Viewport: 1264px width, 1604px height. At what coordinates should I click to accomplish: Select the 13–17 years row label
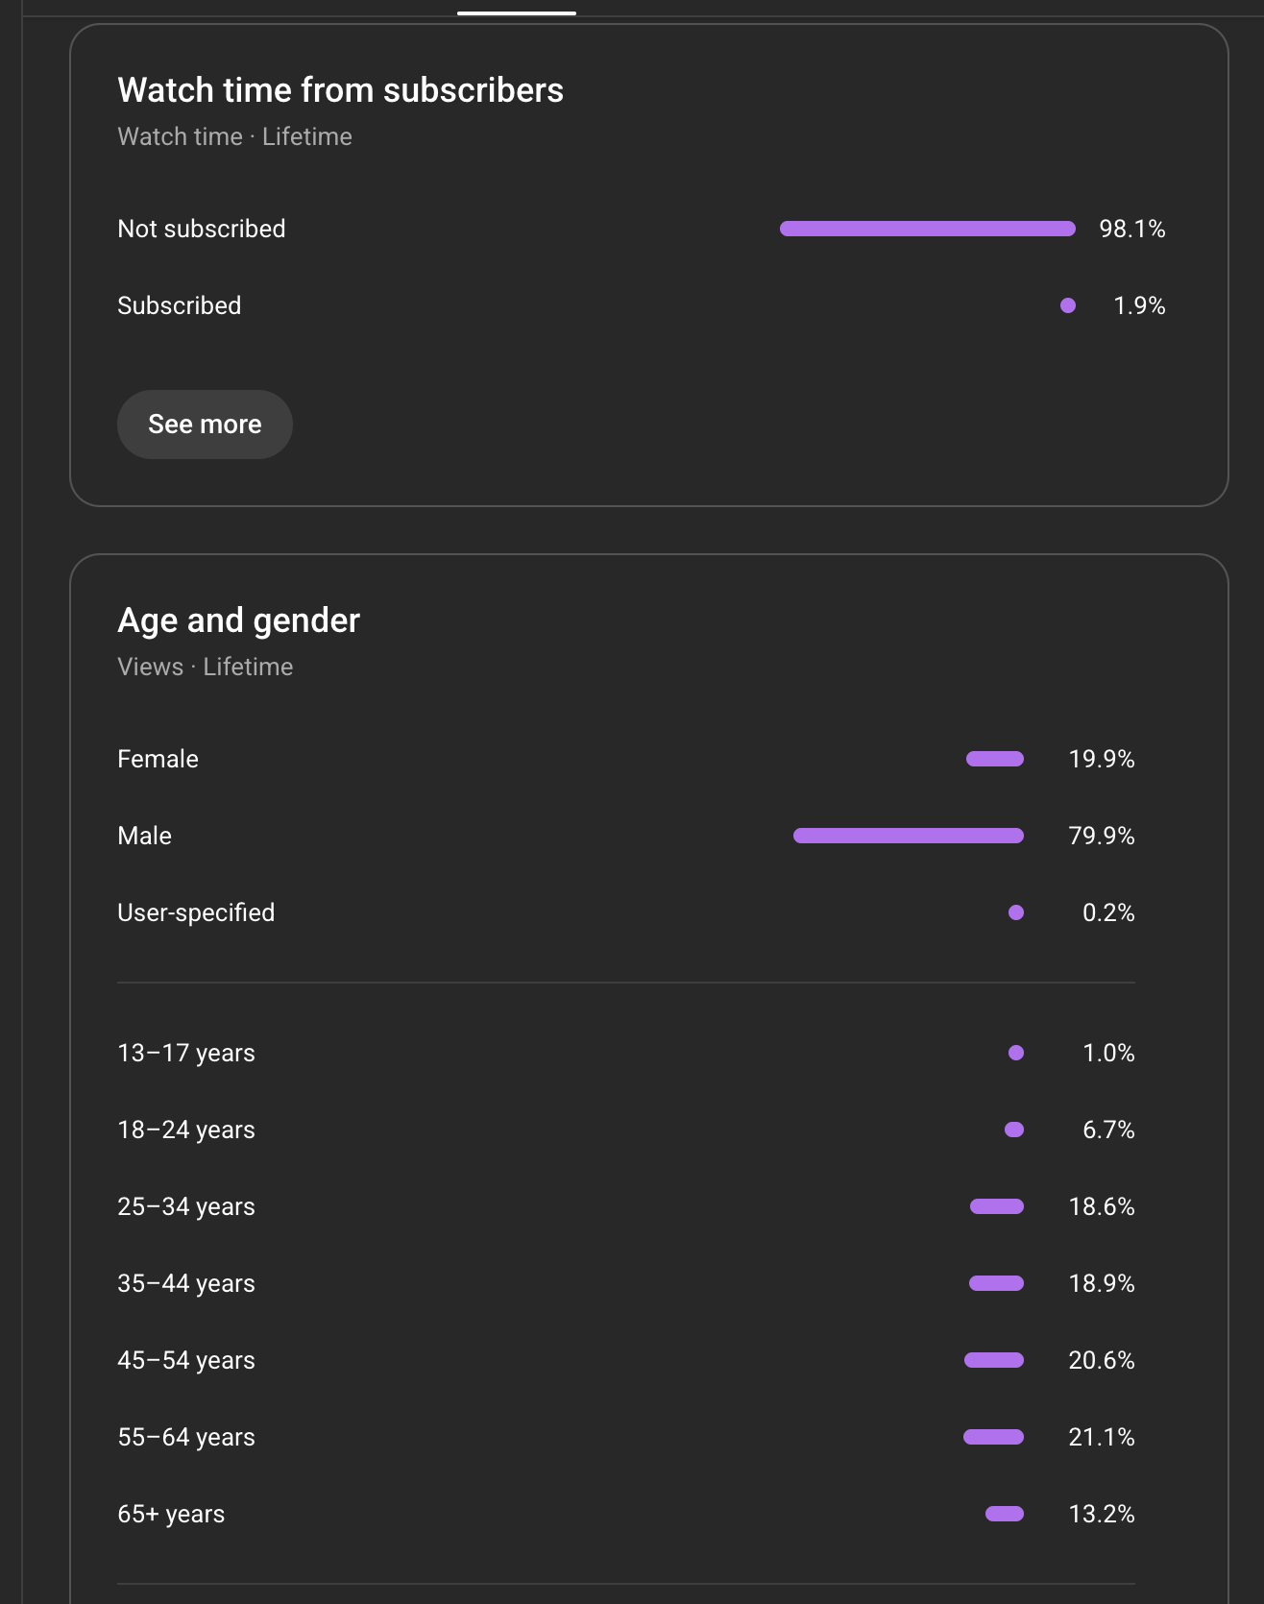186,1053
